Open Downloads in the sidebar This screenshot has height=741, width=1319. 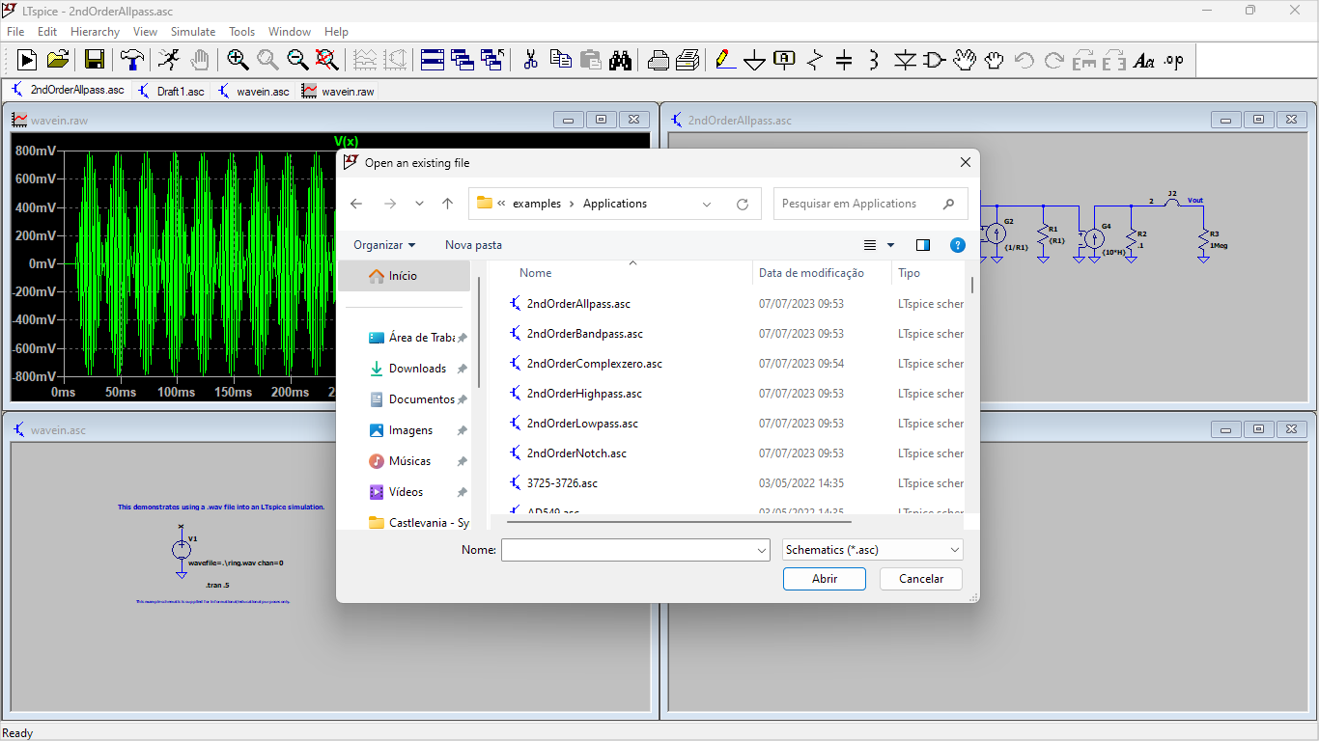point(417,369)
